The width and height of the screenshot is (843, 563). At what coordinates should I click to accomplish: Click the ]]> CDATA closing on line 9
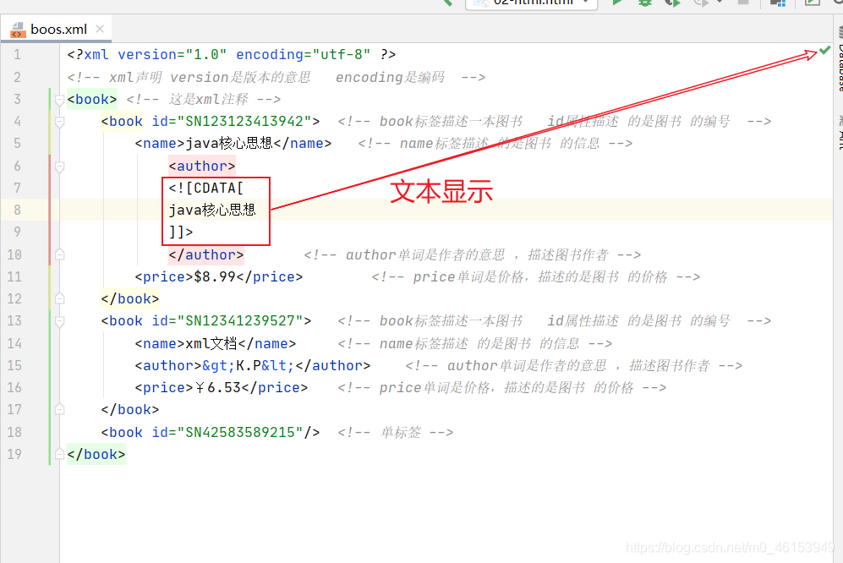[181, 232]
